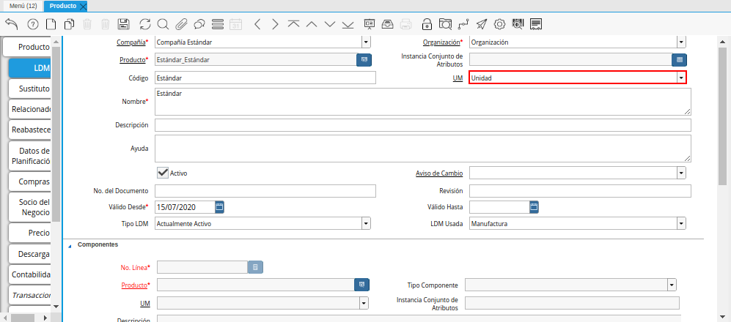Open the chat bubbles icon
Screen dimensions: 731x322
[x=199, y=24]
